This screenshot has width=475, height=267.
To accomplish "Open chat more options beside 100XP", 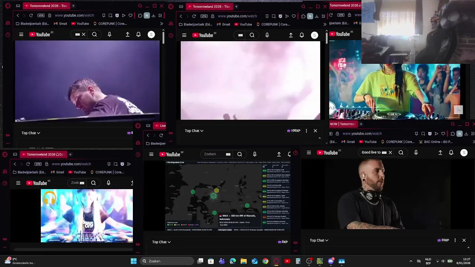I will click(306, 131).
